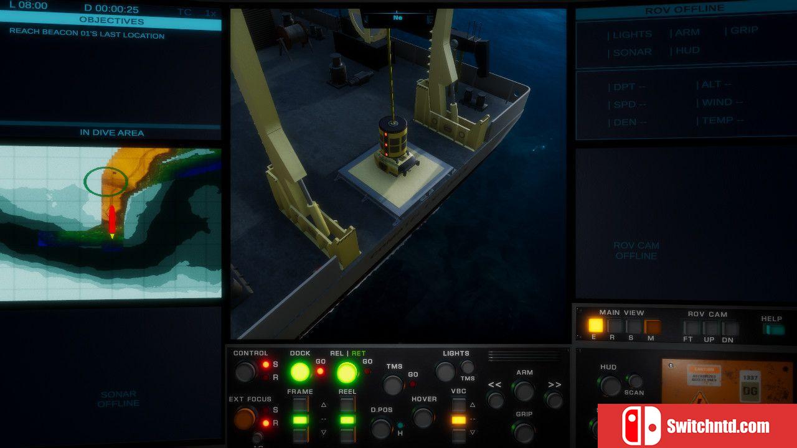
Task: Click the ROV OFFLINE header
Action: [x=684, y=10]
